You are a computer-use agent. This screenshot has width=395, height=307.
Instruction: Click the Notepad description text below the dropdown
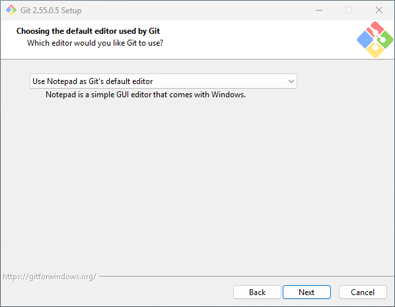[x=145, y=95]
